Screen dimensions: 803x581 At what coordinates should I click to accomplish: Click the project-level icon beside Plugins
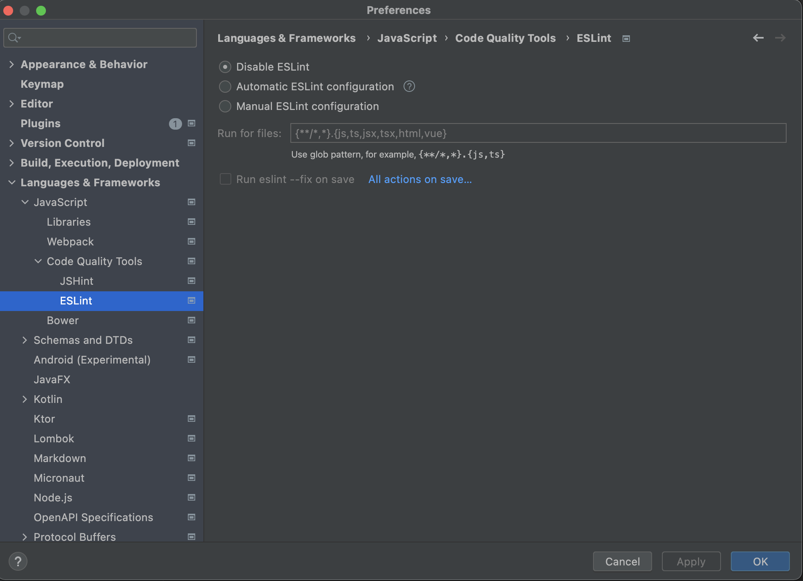pyautogui.click(x=192, y=123)
